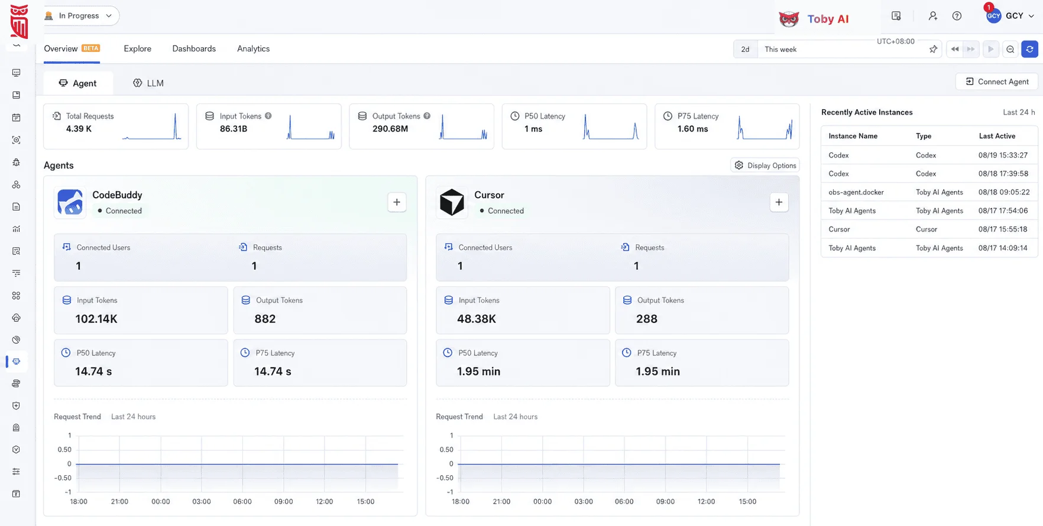
Task: Click the Output Tokens info icon in summary
Action: click(x=427, y=116)
